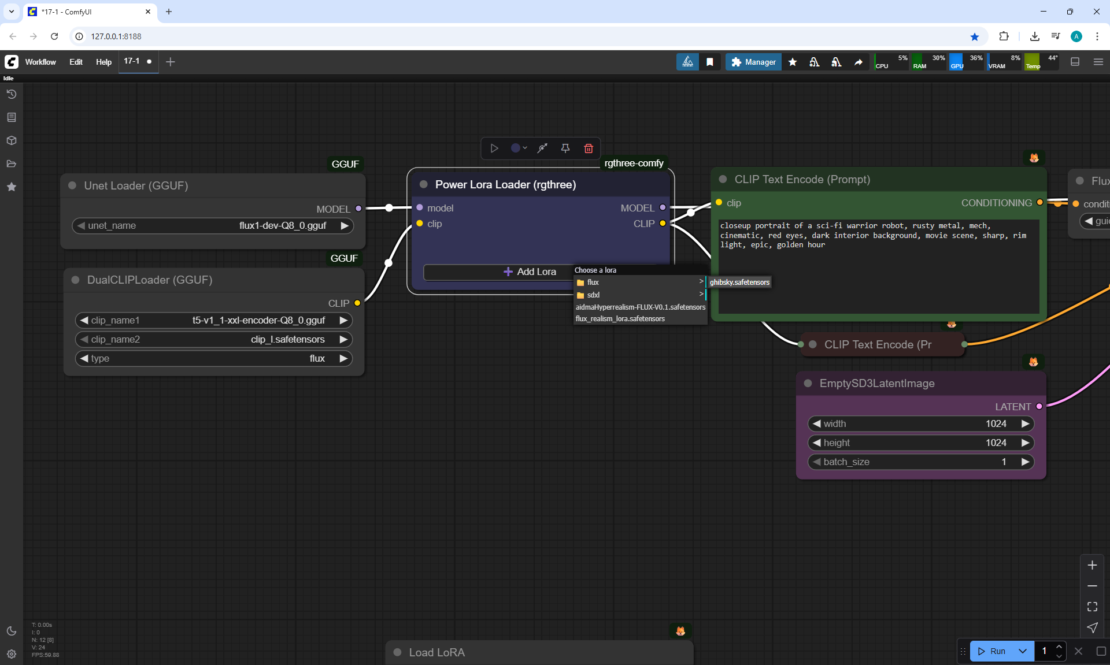This screenshot has height=665, width=1110.
Task: Select flux_realism_lora.safetensors from the lora list
Action: [620, 319]
